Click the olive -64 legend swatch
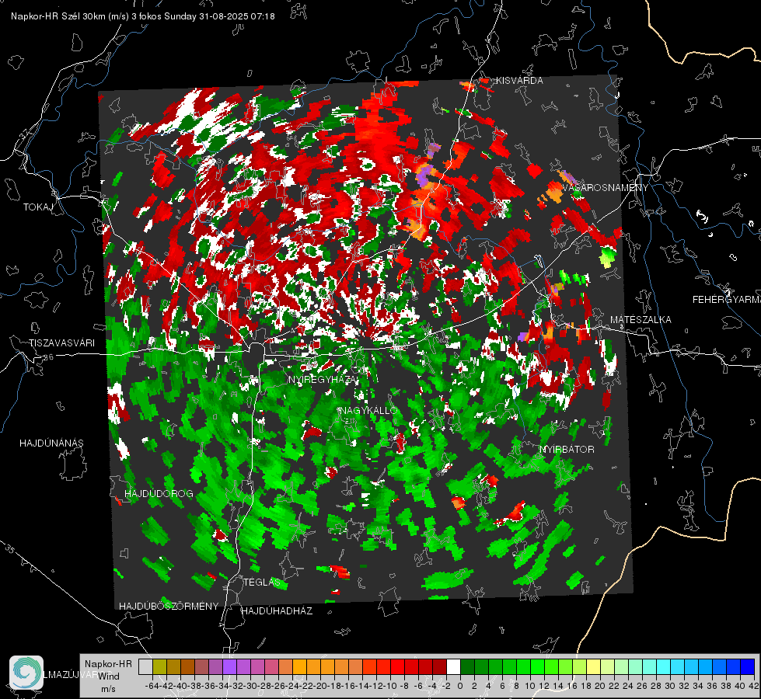 159,666
